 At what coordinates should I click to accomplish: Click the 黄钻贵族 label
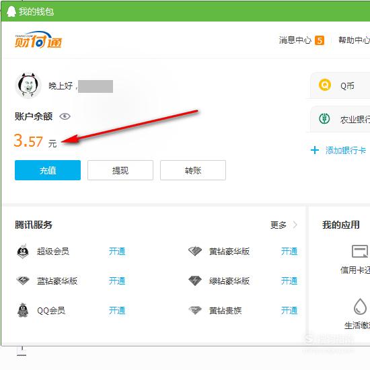[225, 311]
